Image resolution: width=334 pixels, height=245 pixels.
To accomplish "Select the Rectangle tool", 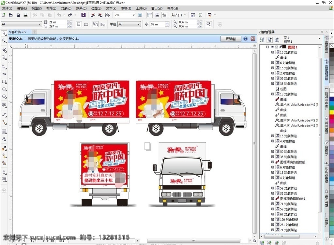I will coord(4,82).
